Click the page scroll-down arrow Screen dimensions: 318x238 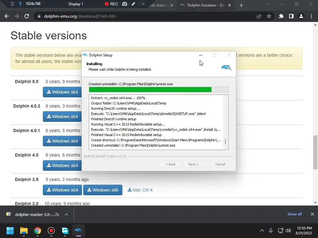tap(315, 203)
